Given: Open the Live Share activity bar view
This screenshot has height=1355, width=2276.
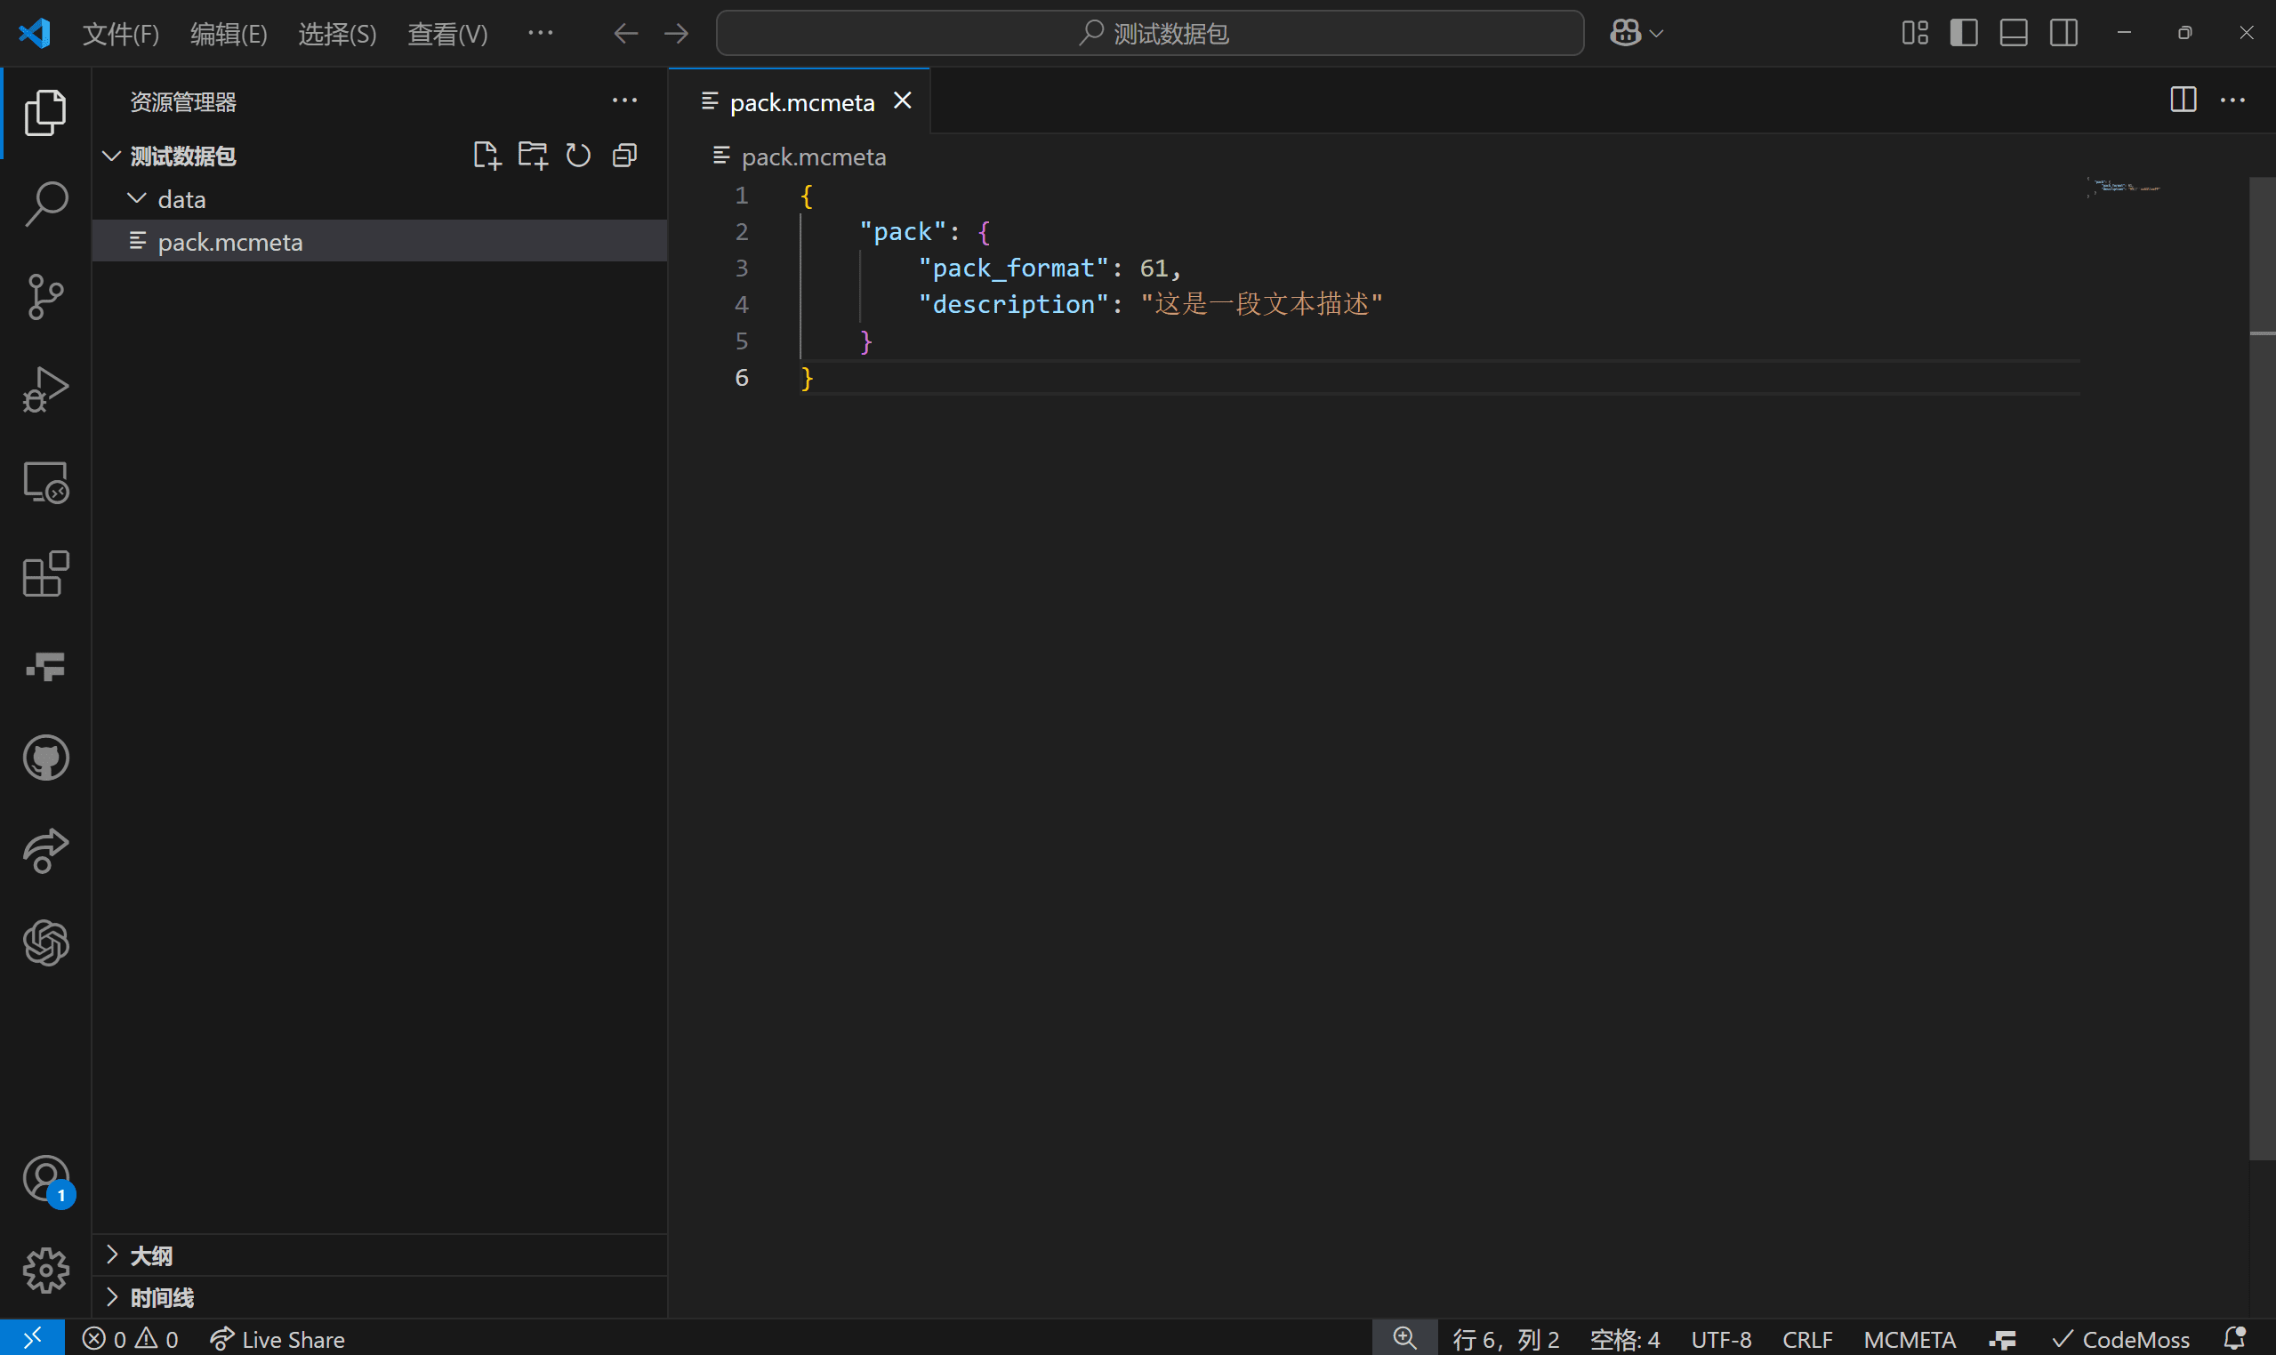Looking at the screenshot, I should (45, 850).
